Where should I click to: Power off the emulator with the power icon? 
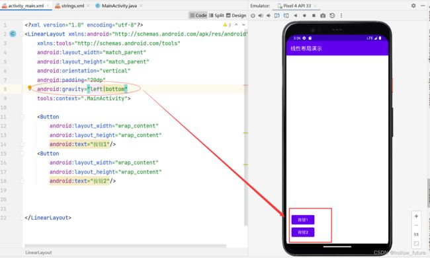click(253, 16)
